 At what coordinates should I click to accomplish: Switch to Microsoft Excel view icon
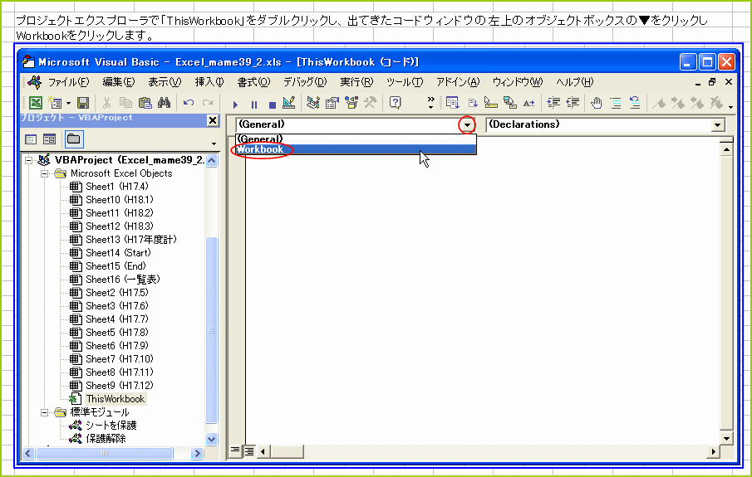pyautogui.click(x=36, y=103)
